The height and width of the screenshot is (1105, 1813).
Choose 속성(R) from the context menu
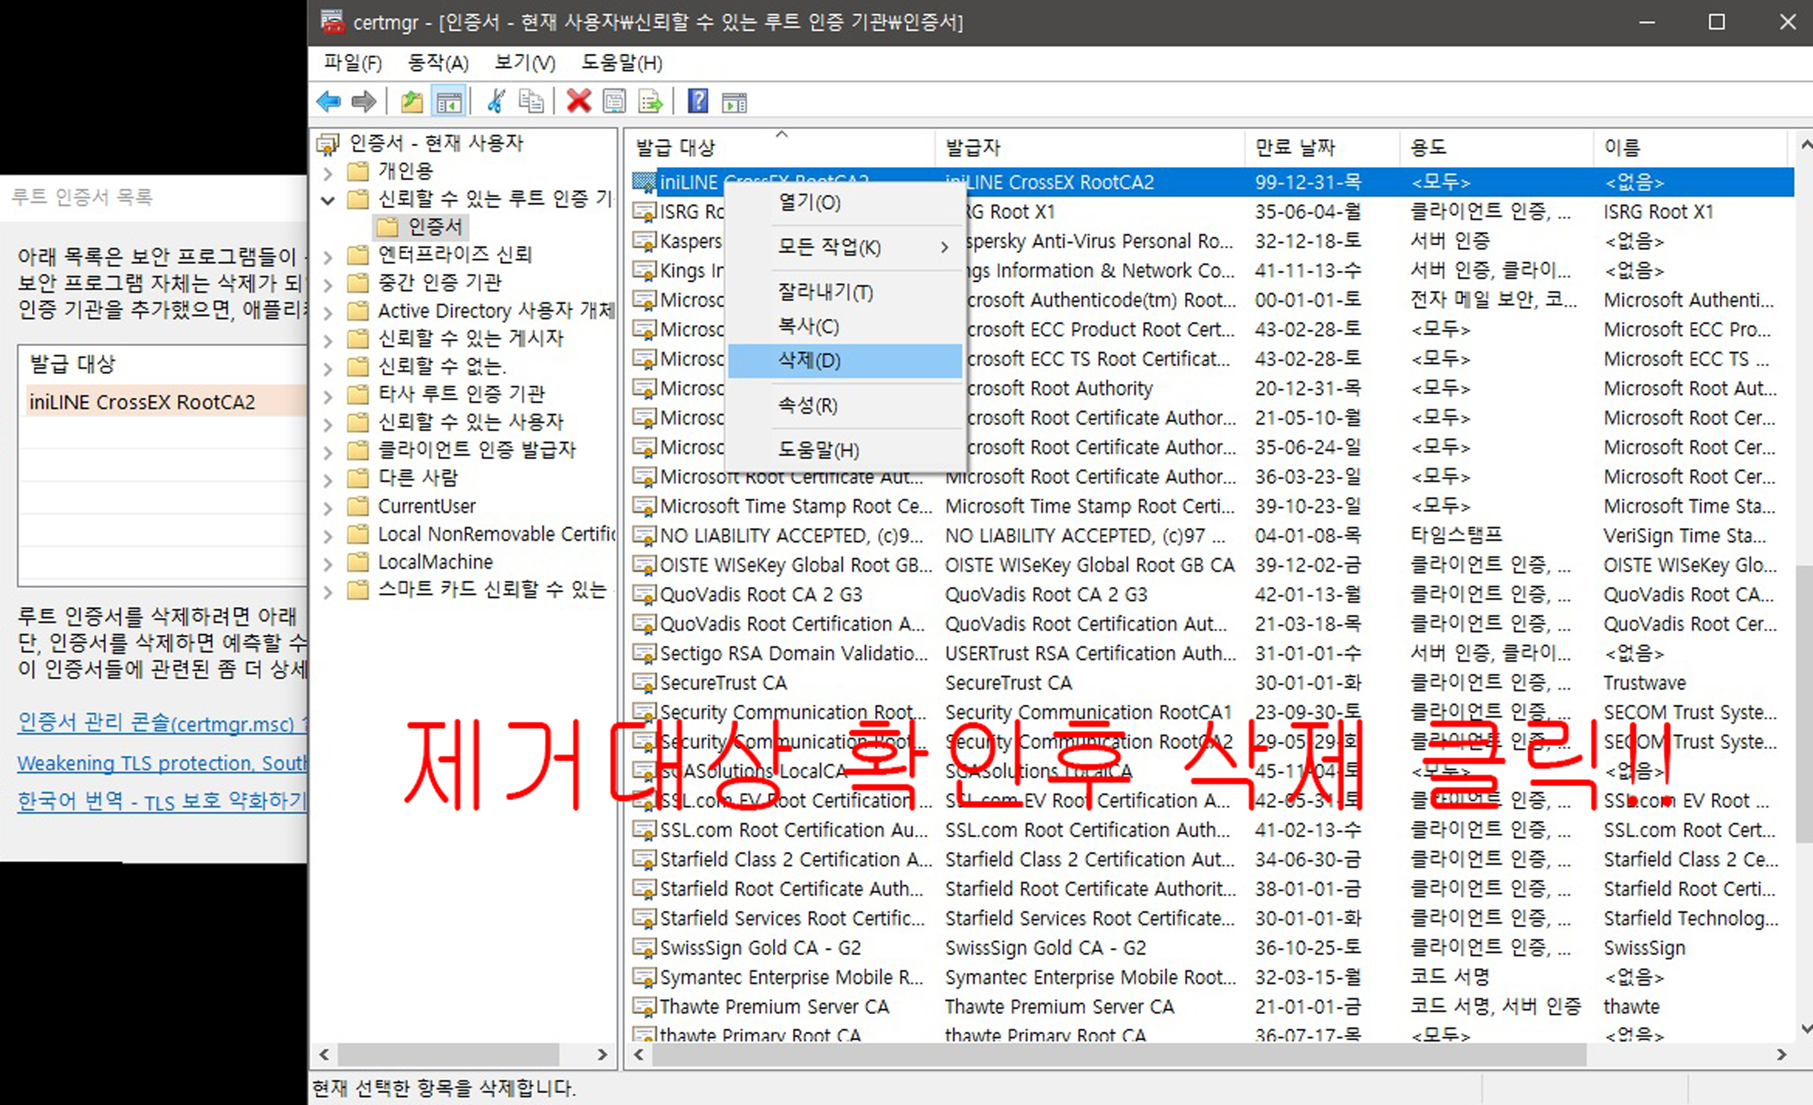click(808, 406)
